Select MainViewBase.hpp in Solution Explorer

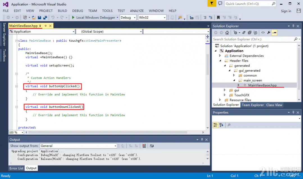coord(262,85)
